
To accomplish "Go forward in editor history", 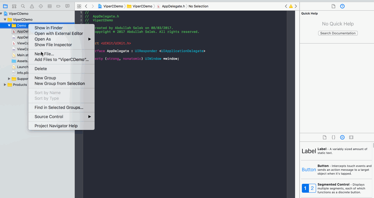I will [93, 6].
